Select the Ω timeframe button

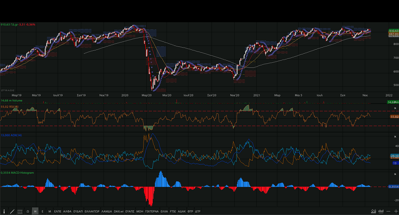(x=28, y=211)
